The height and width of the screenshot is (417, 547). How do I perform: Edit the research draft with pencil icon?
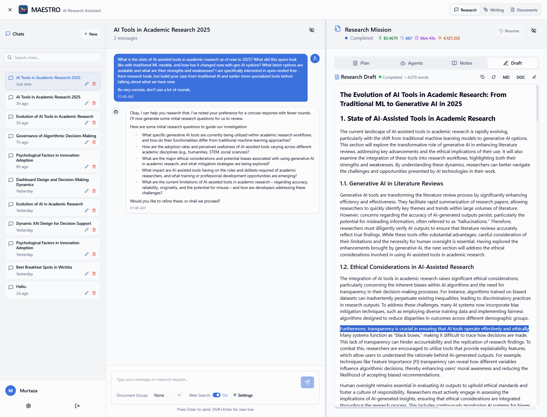pyautogui.click(x=534, y=77)
